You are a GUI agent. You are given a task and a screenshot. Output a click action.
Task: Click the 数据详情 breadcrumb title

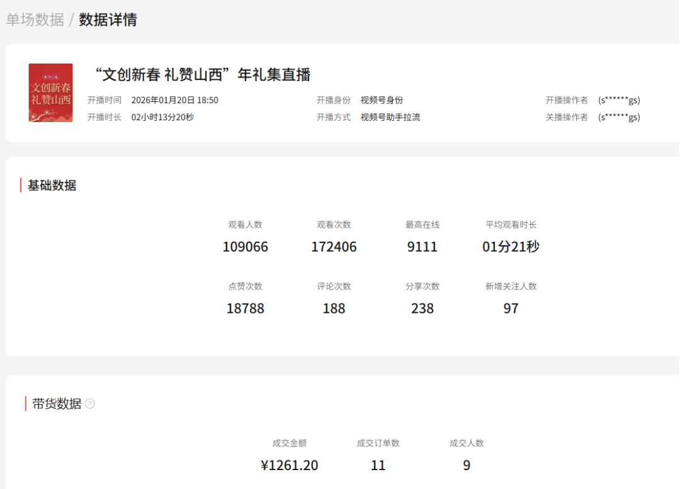coord(108,20)
